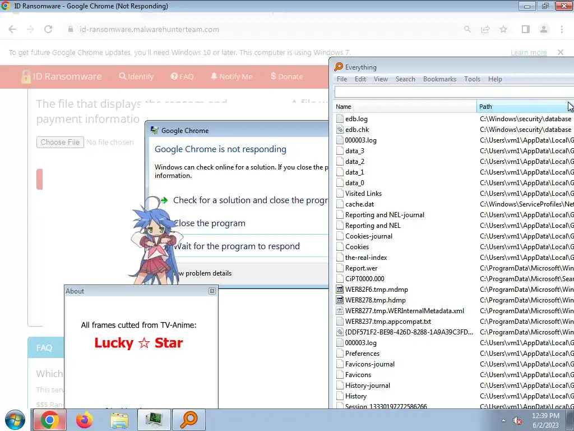This screenshot has width=574, height=431.
Task: Open the Edit menu in Everything
Action: click(x=360, y=79)
